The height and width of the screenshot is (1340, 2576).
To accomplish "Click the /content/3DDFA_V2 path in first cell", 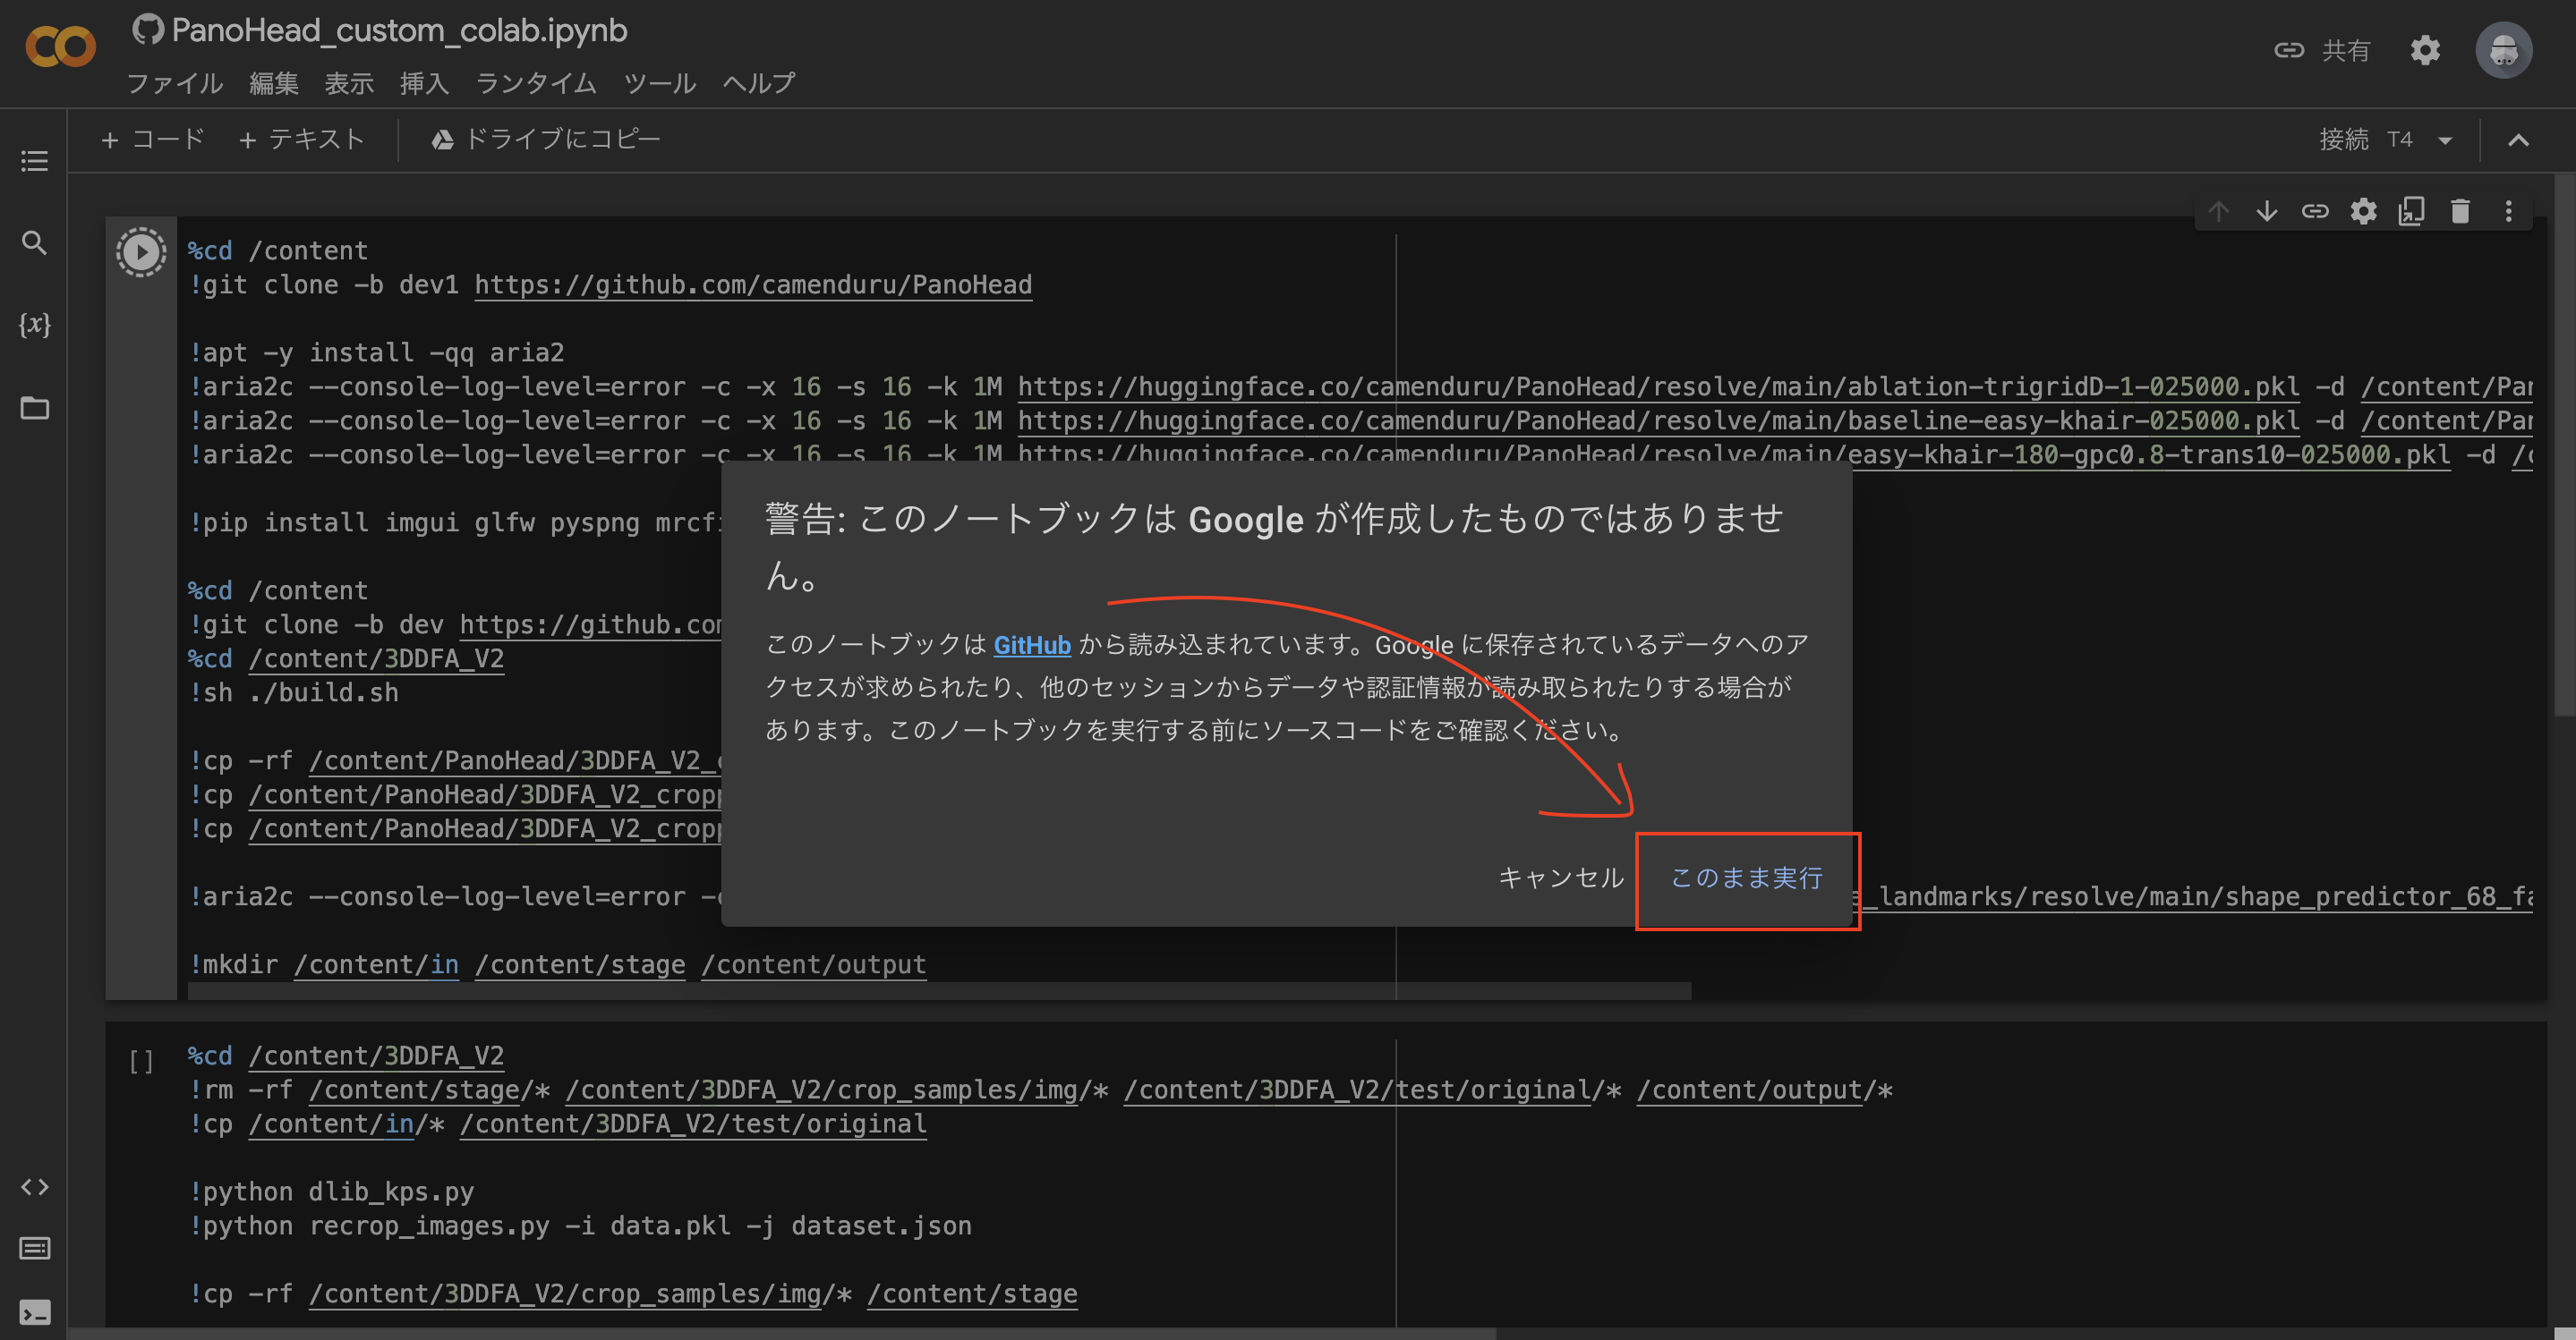I will click(x=376, y=658).
